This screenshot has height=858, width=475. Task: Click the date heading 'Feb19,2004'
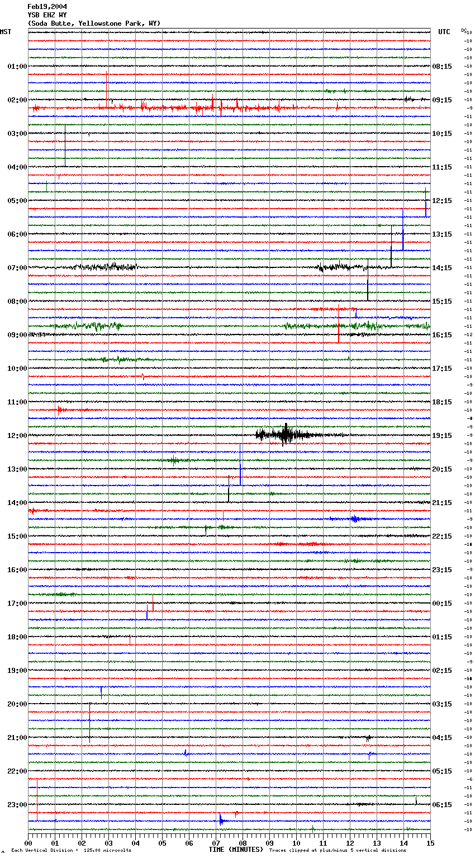point(47,7)
